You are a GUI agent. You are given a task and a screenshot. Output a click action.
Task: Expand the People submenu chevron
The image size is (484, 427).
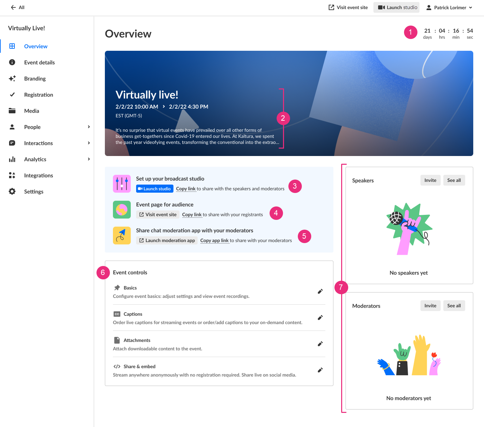89,127
